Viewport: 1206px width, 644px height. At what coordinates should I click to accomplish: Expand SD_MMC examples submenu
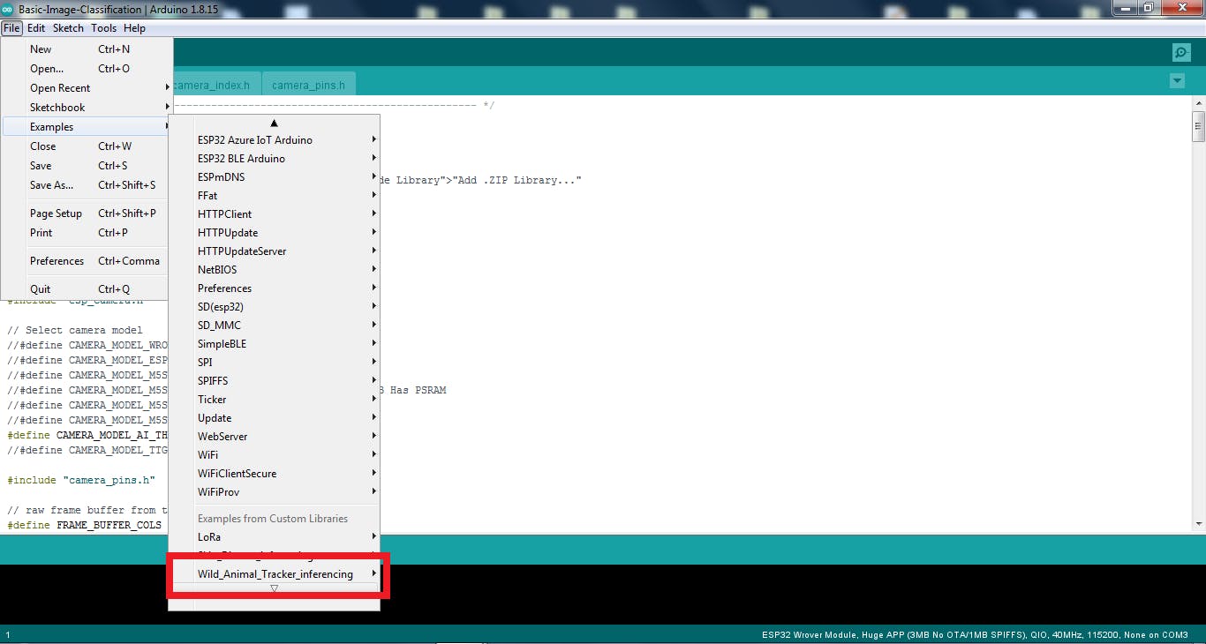pyautogui.click(x=274, y=326)
